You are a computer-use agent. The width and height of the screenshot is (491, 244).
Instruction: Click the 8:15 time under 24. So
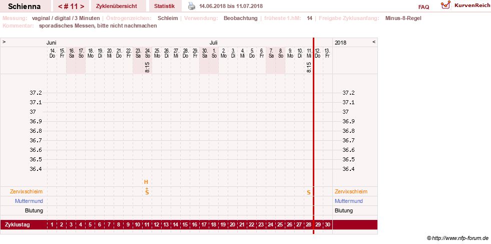coord(147,67)
